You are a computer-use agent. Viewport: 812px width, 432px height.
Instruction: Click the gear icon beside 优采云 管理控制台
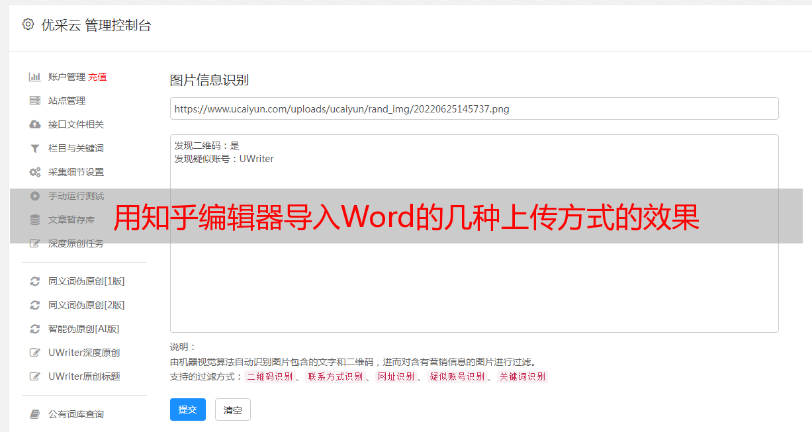[x=28, y=24]
